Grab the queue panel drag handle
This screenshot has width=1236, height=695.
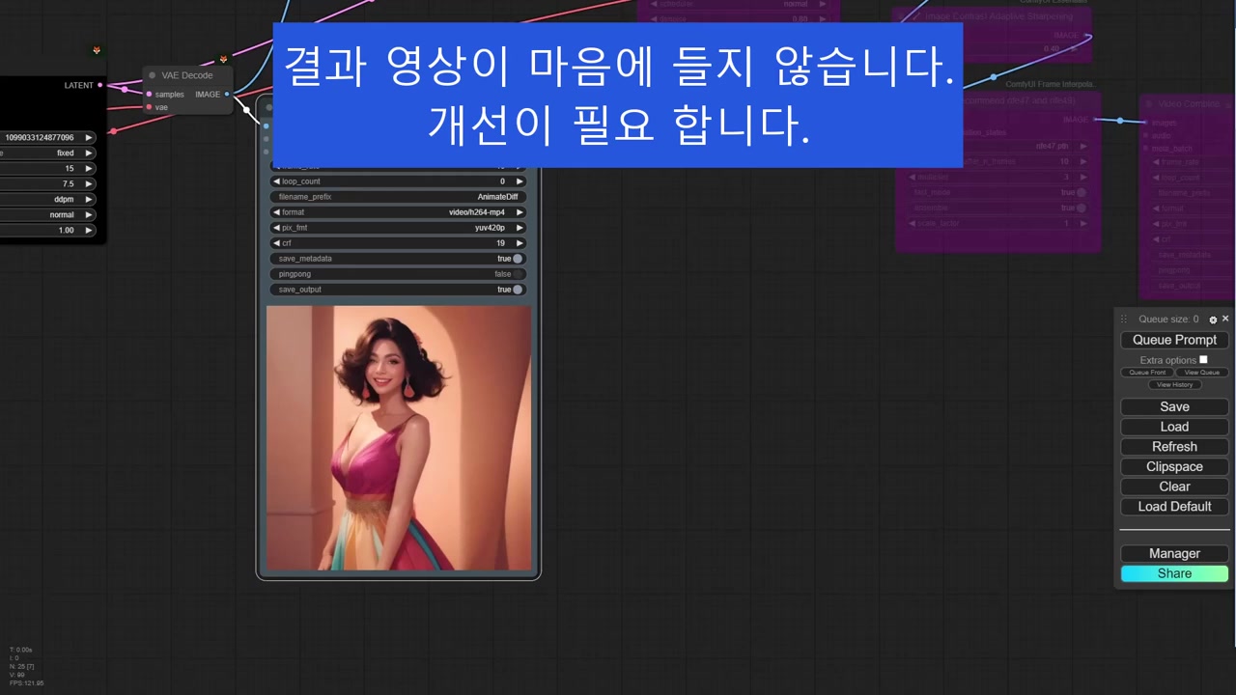1124,320
